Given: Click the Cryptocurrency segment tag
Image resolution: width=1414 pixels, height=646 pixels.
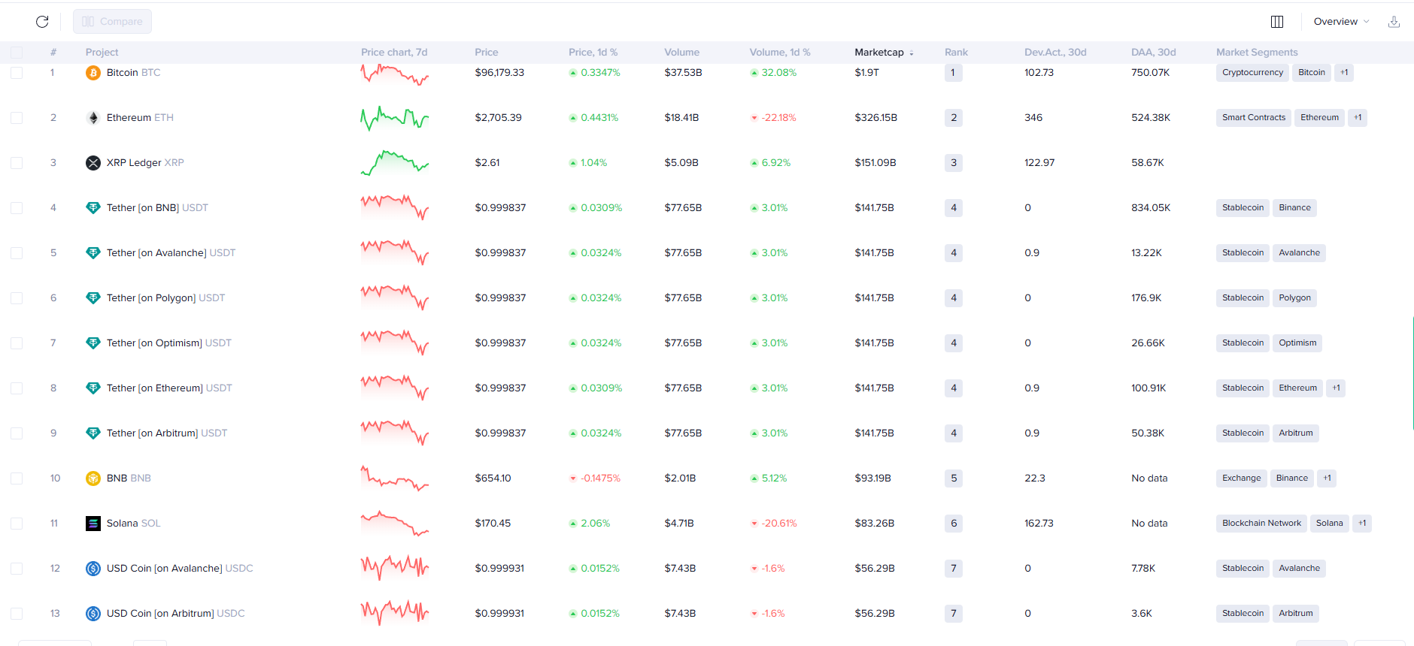Looking at the screenshot, I should coord(1252,73).
